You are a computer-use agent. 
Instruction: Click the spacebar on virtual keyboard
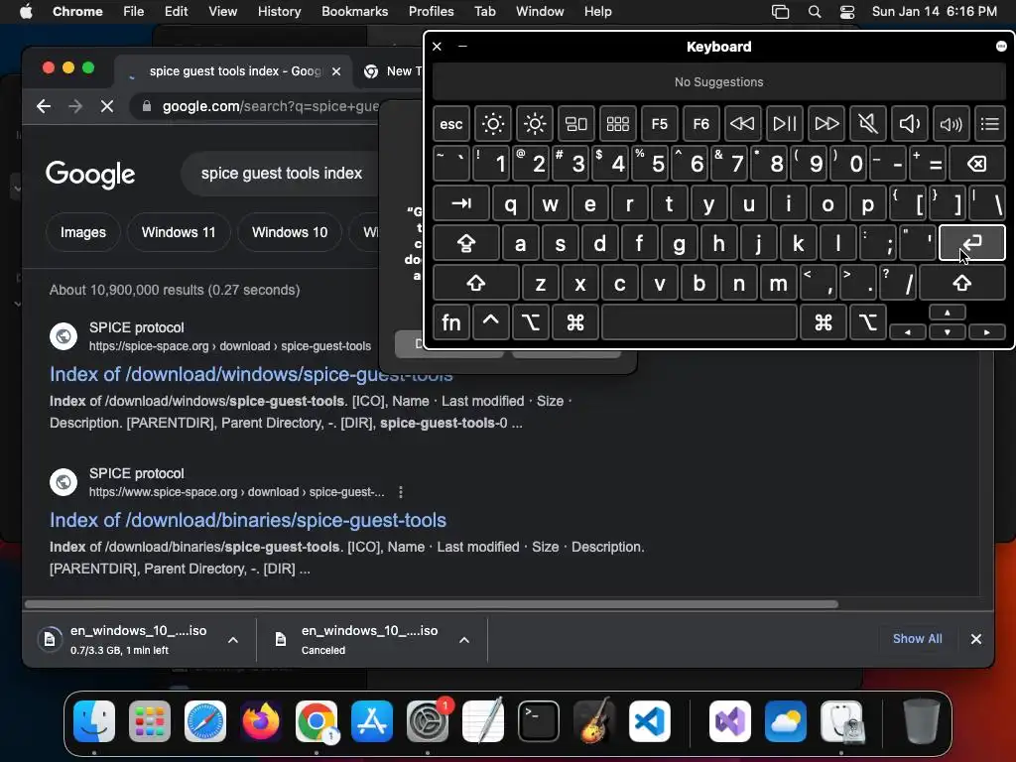(x=699, y=322)
